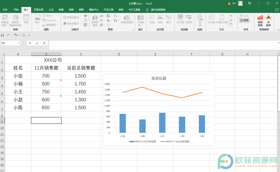
Task: Switch to the 视图 View tab
Action: click(81, 10)
